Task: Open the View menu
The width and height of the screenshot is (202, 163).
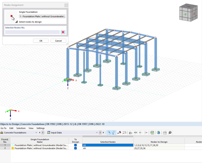Action: 31,128
